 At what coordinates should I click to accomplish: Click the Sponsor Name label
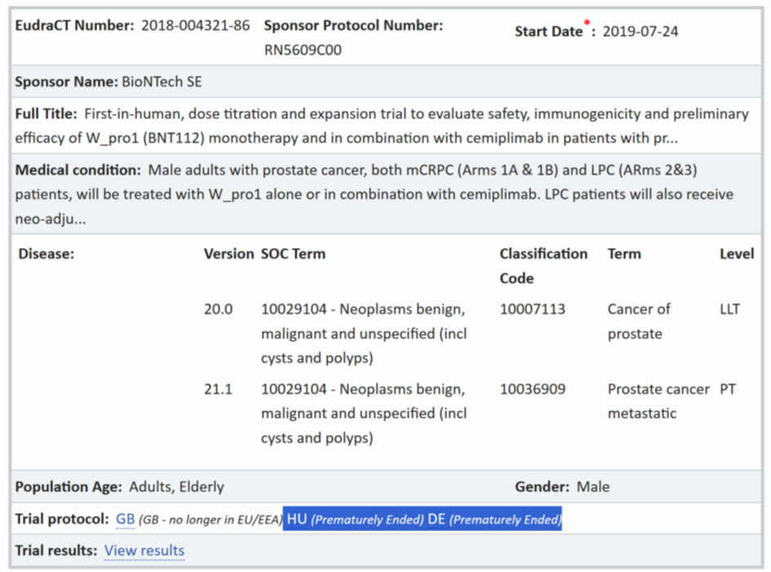66,82
